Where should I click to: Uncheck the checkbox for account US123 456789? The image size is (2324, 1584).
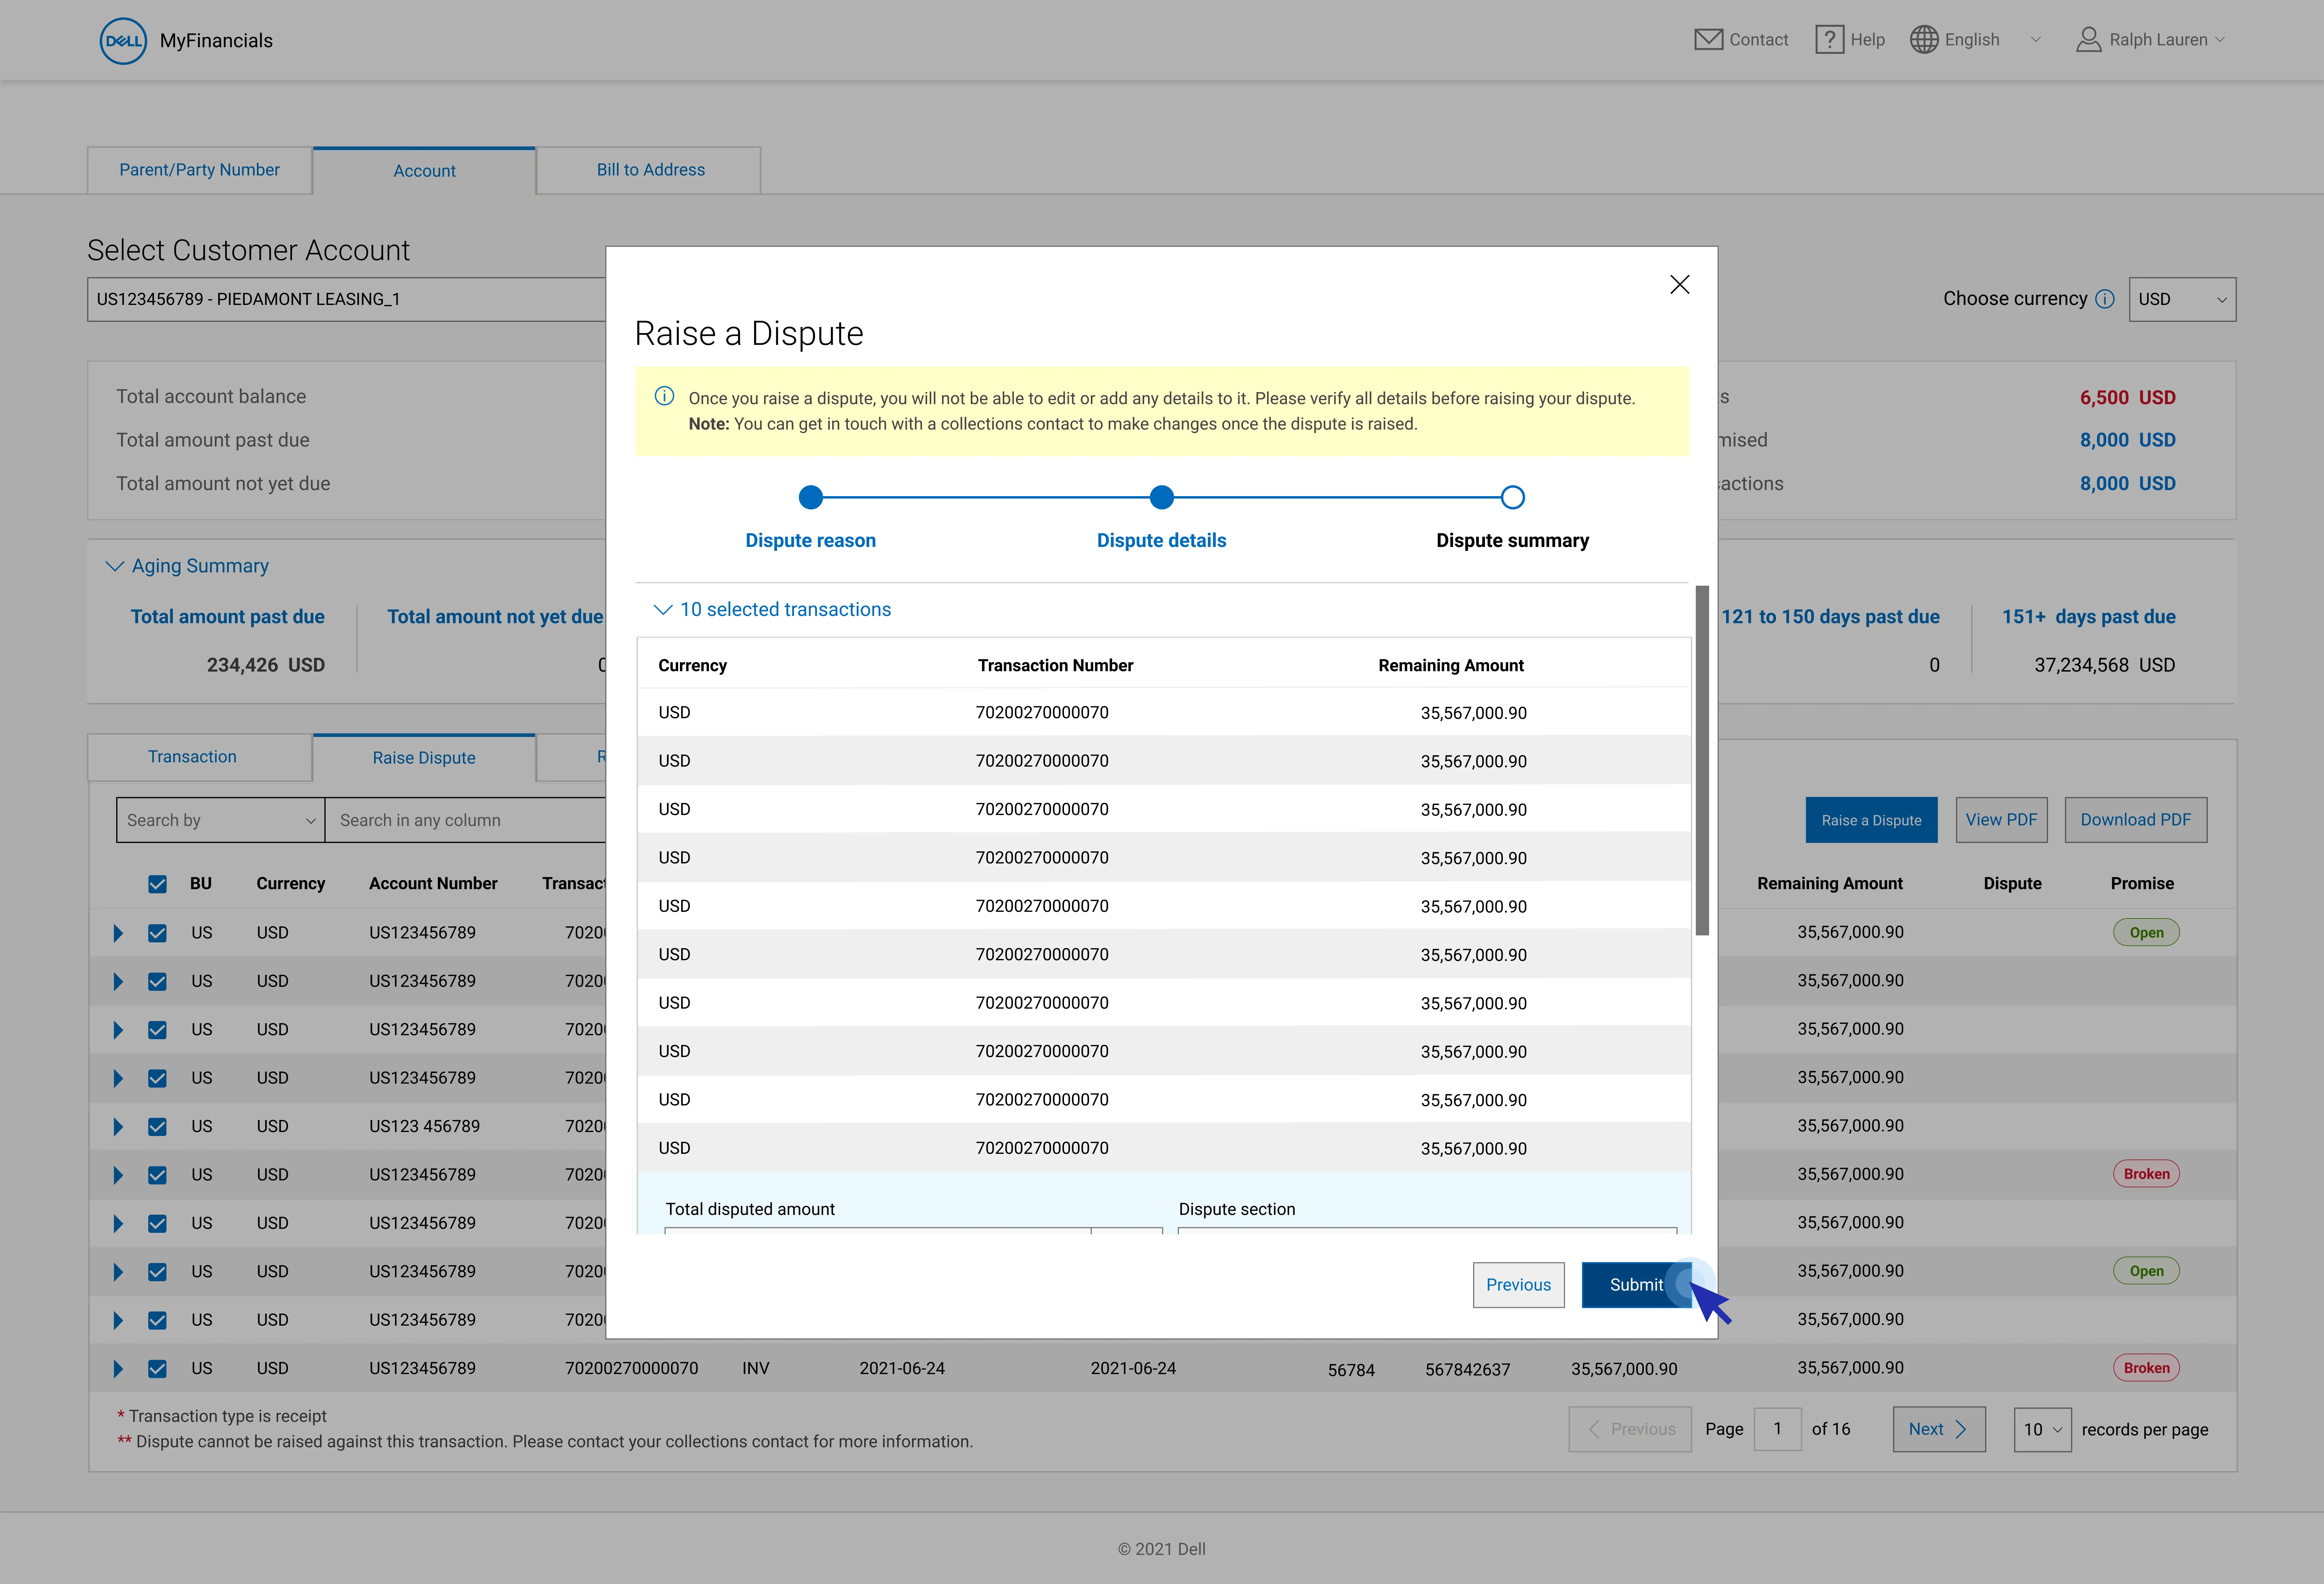[157, 1127]
